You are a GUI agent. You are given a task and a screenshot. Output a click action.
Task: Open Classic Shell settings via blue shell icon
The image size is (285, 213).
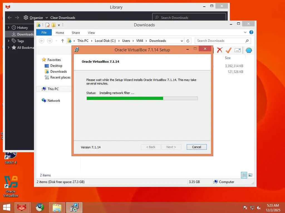coord(249,50)
